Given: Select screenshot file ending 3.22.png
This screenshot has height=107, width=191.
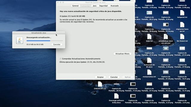Looking at the screenshot, I should click(x=166, y=1).
